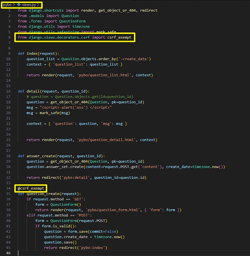The height and width of the screenshot is (256, 250).
Task: Click 'question.create_date' on line 43
Action: click(x=66, y=237)
